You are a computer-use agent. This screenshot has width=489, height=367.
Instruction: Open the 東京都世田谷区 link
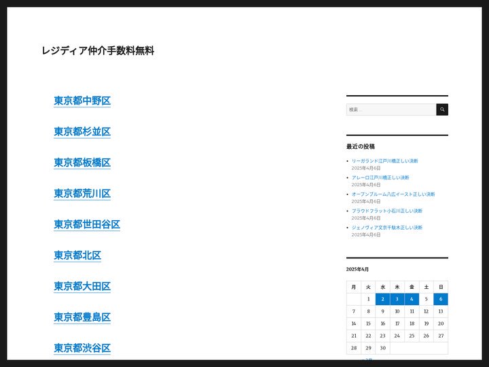[x=87, y=224]
